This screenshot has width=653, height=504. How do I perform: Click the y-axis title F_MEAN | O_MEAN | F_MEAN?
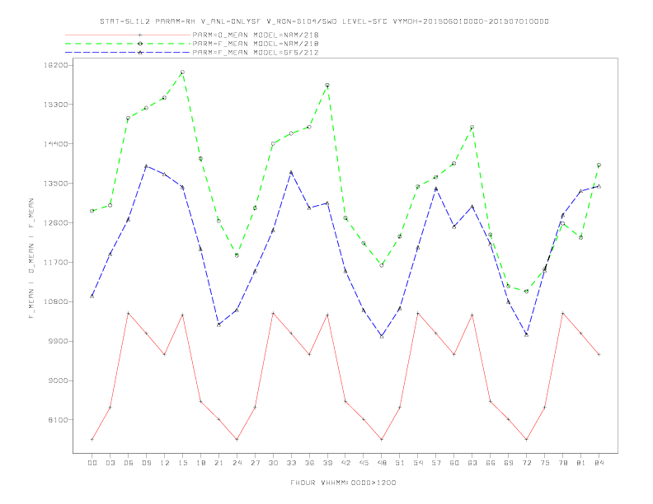point(31,259)
